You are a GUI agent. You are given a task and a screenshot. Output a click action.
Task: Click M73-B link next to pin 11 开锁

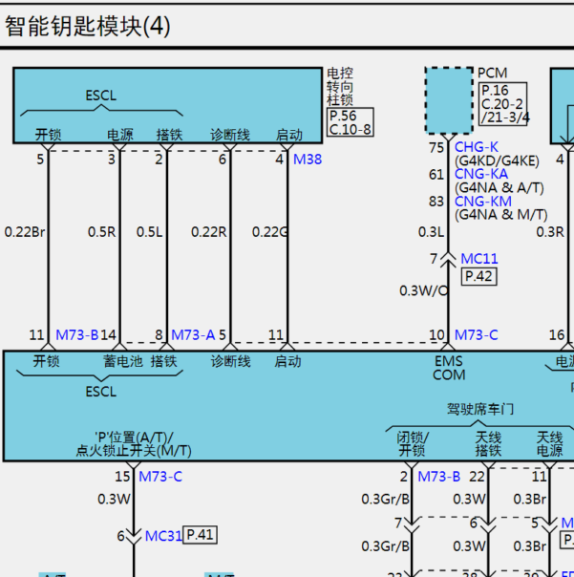point(77,335)
